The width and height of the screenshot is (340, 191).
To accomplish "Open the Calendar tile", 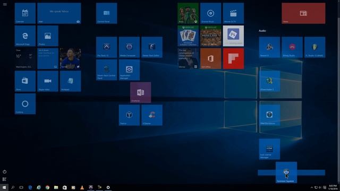I will click(x=25, y=13).
